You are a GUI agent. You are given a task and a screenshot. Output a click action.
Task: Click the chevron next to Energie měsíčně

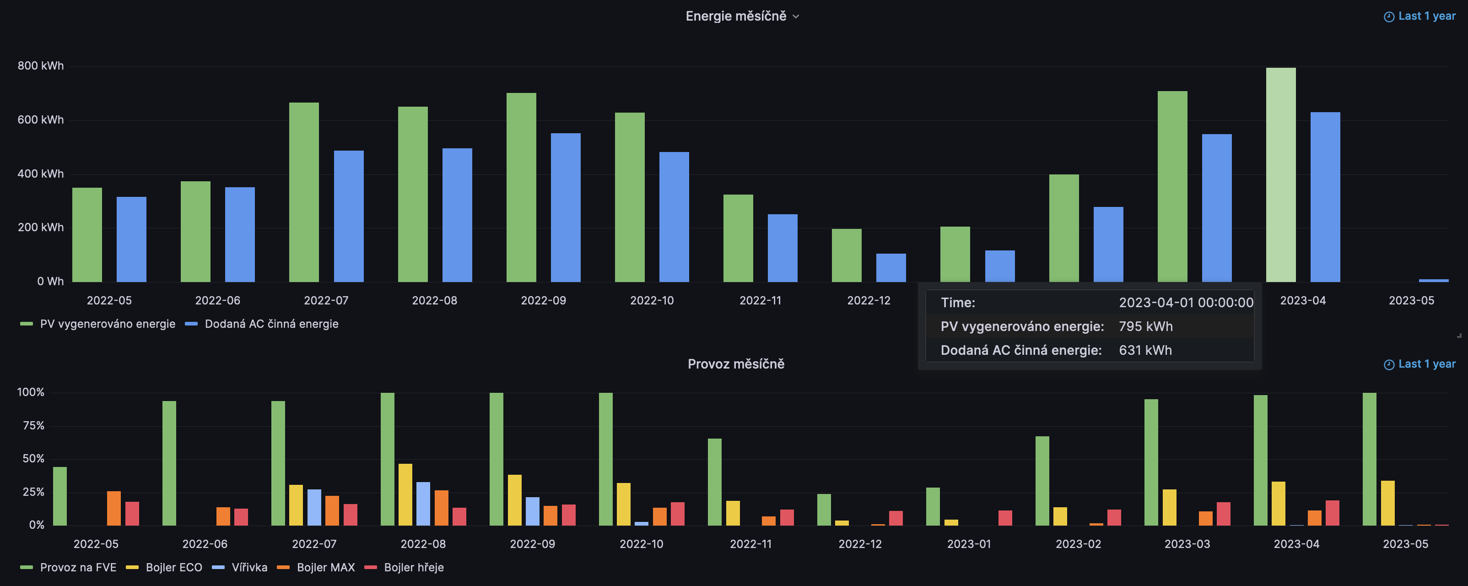click(x=796, y=16)
